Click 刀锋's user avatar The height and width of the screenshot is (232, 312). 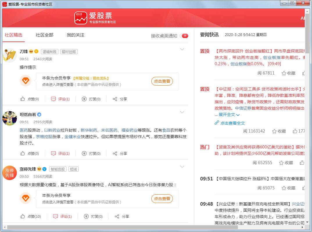(10, 55)
